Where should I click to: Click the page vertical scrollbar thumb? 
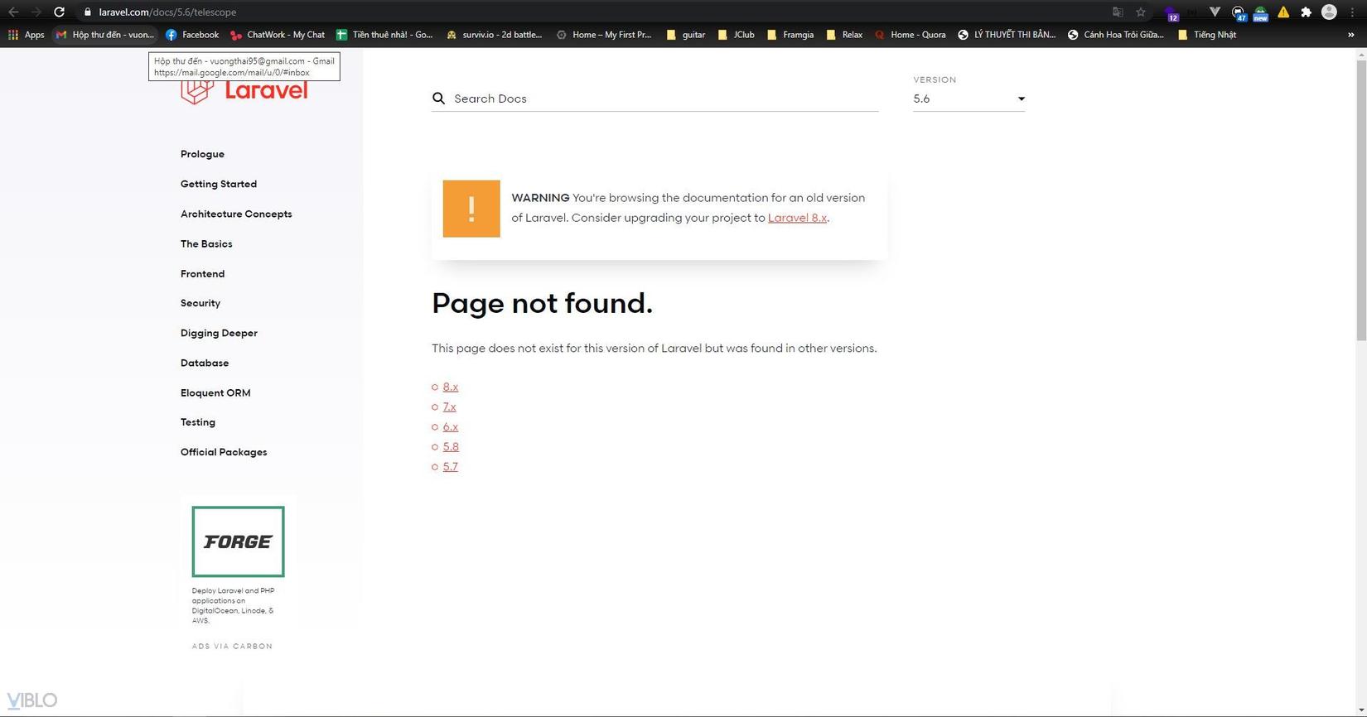(1361, 199)
